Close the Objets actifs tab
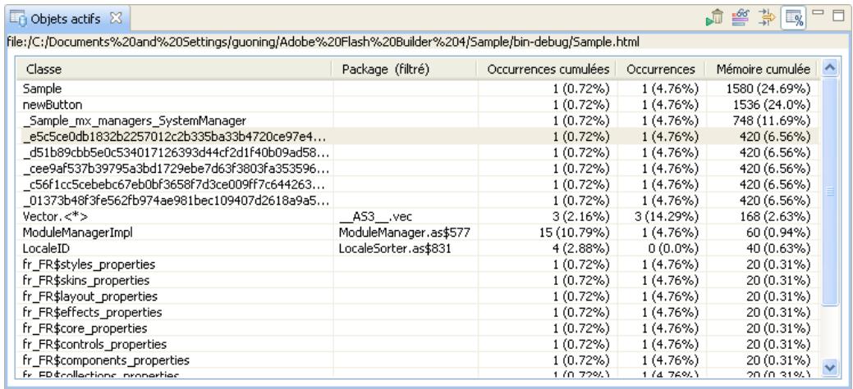 click(x=115, y=19)
